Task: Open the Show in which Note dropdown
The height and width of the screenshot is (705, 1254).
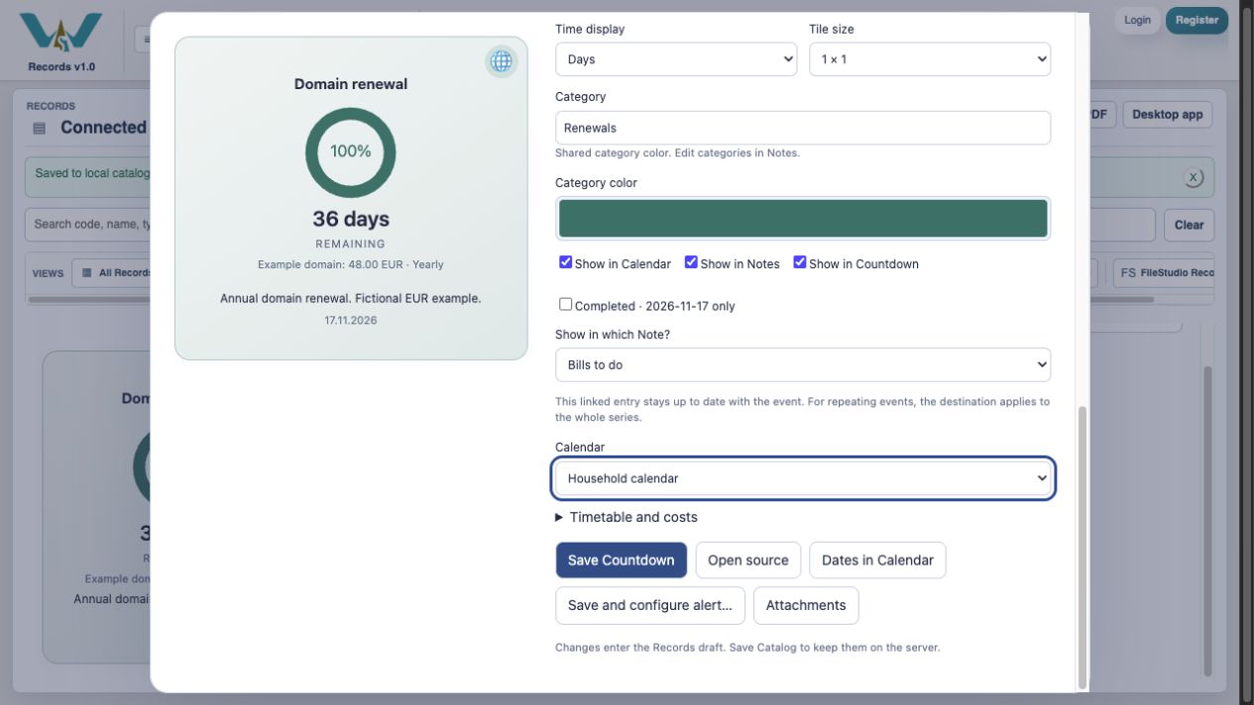Action: point(803,364)
